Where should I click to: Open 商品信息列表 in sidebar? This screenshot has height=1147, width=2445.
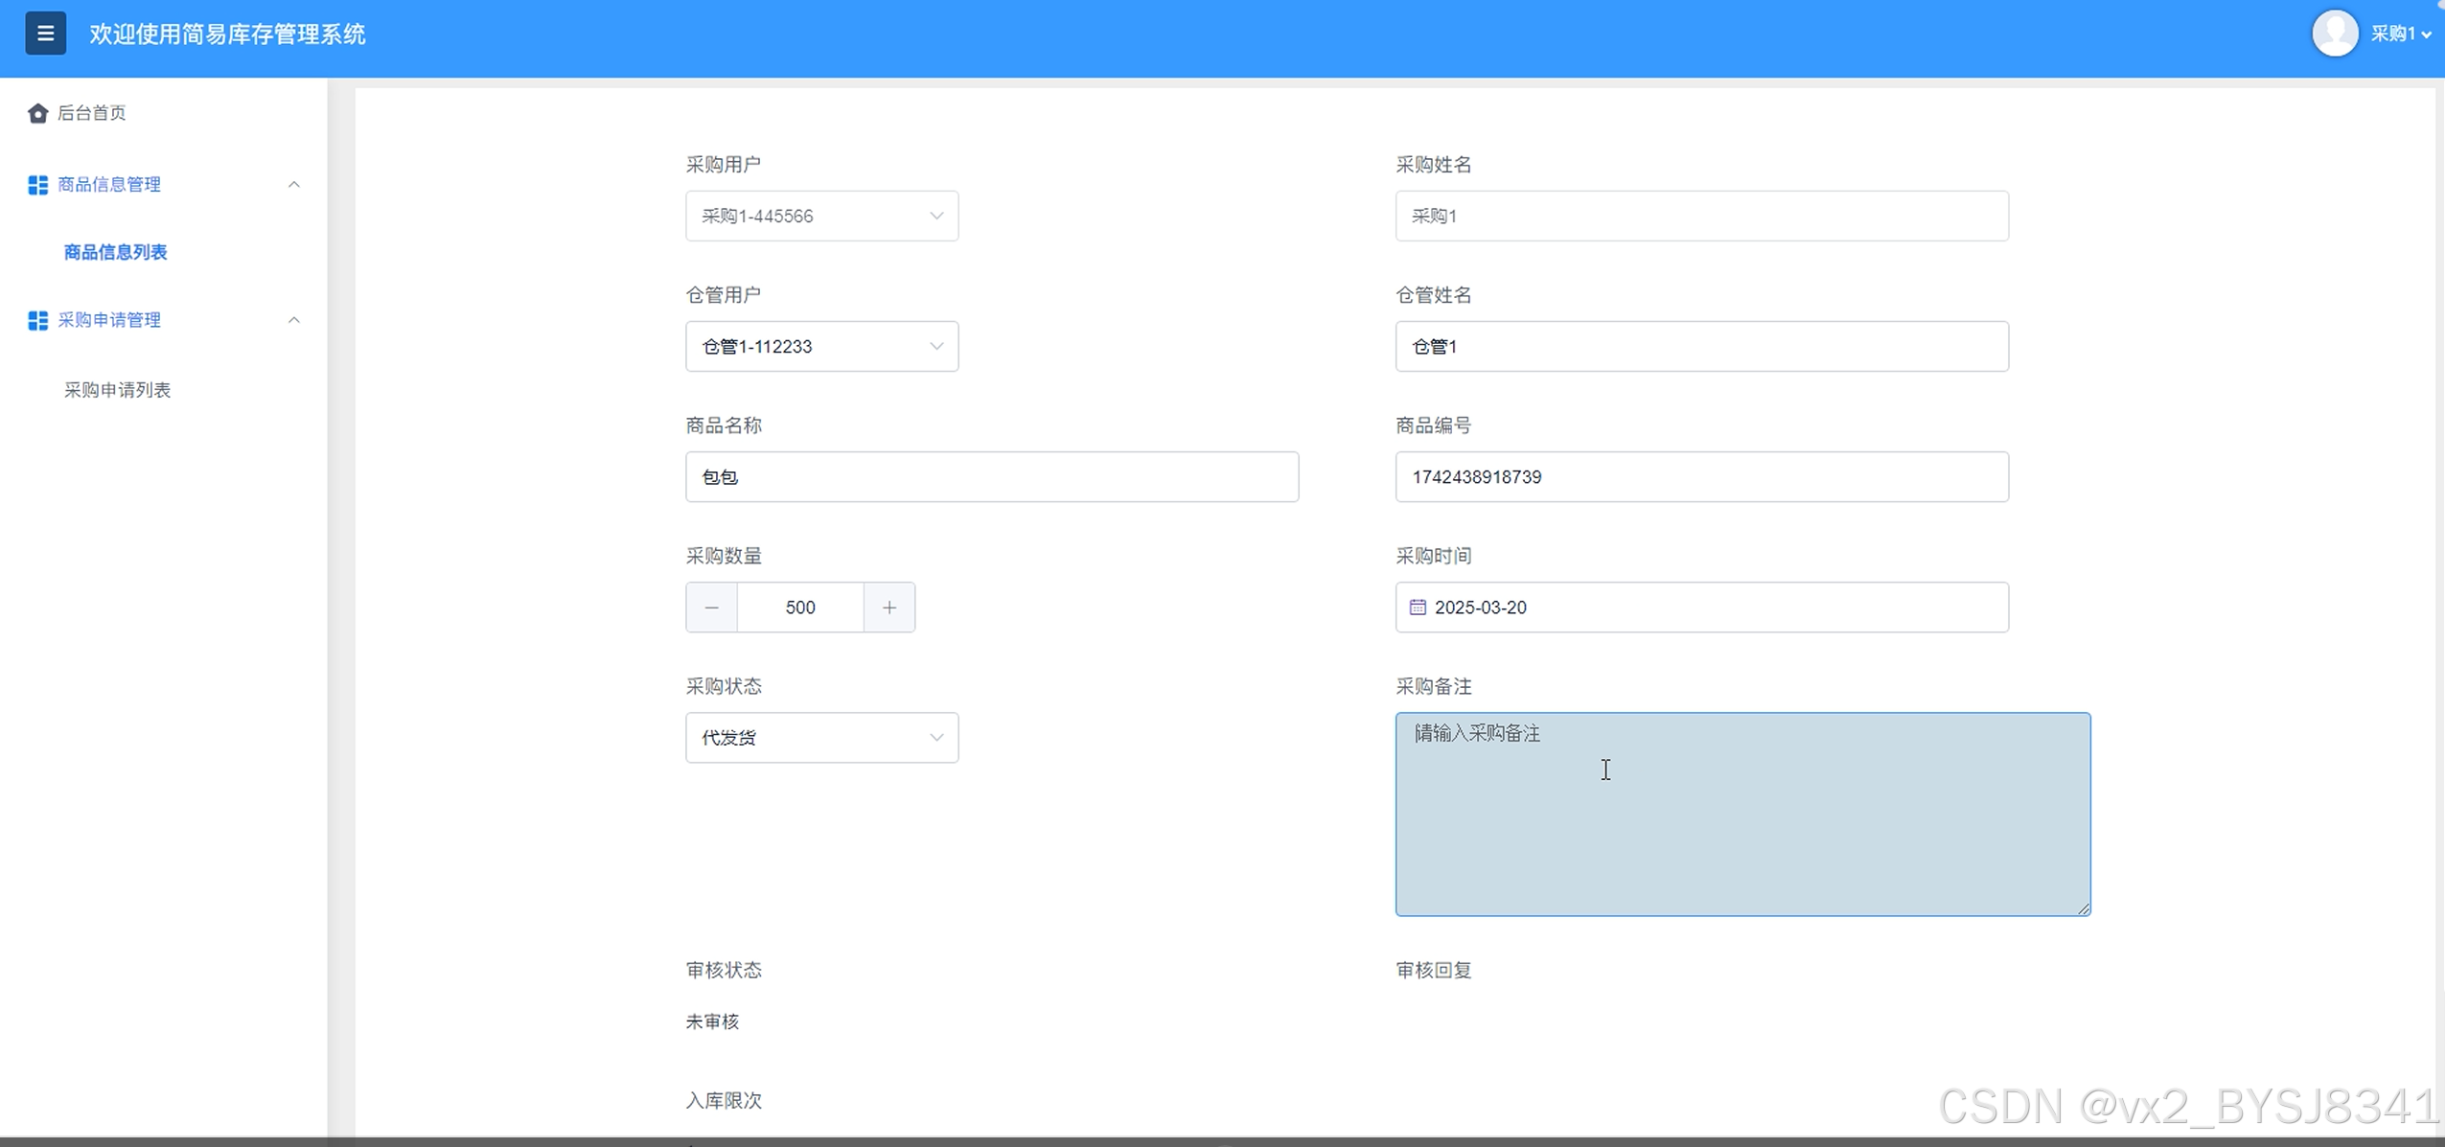click(115, 252)
